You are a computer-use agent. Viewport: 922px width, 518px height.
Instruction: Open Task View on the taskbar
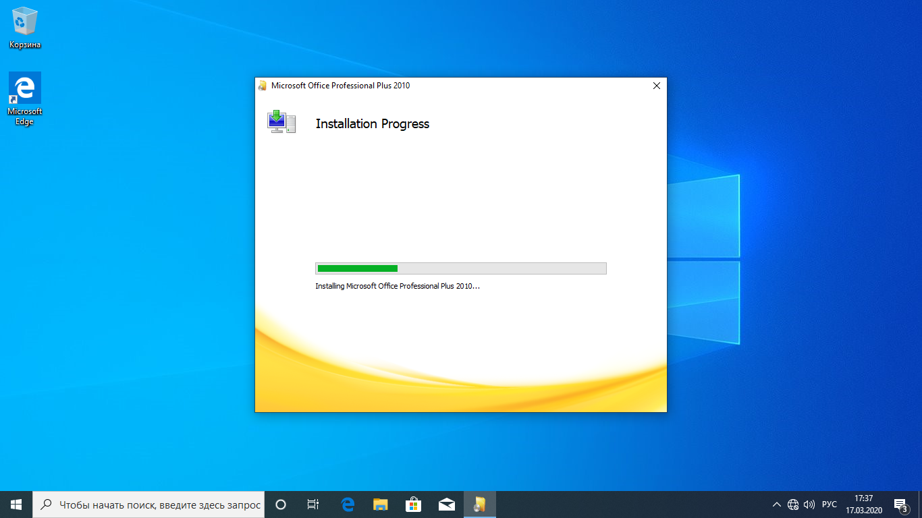[x=313, y=505]
